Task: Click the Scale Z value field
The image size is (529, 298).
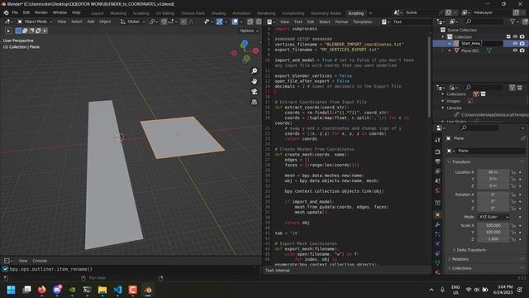Action: (x=493, y=239)
